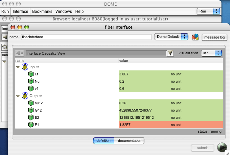The image size is (230, 155).
Task: Open the Run menu
Action: (x=5, y=12)
